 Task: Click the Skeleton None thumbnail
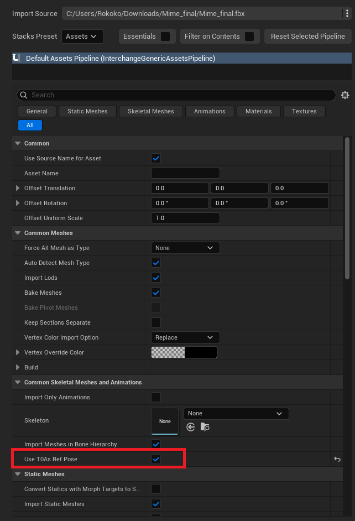(165, 421)
